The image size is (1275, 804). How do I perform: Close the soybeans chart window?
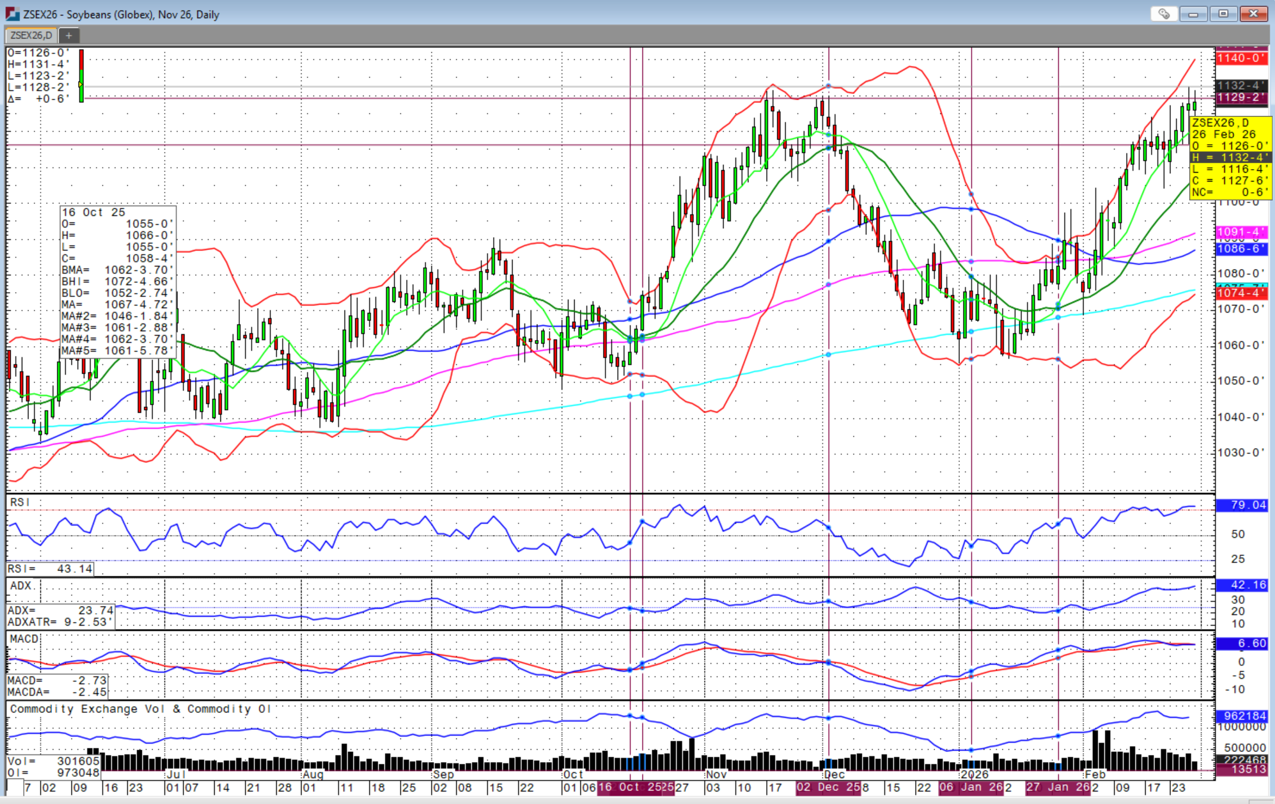1253,14
